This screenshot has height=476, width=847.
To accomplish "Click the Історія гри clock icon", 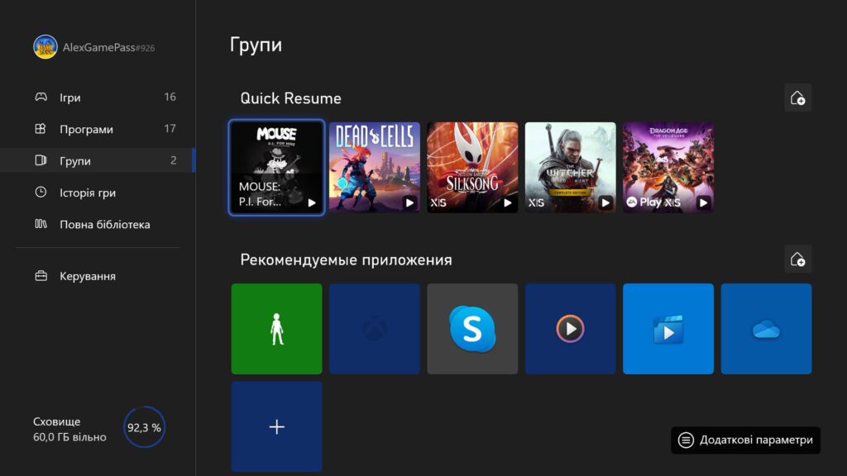I will tap(41, 192).
